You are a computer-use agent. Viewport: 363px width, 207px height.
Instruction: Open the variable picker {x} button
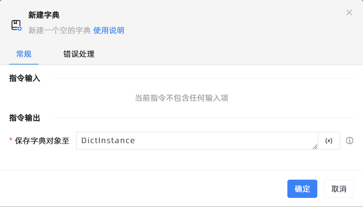[329, 141]
